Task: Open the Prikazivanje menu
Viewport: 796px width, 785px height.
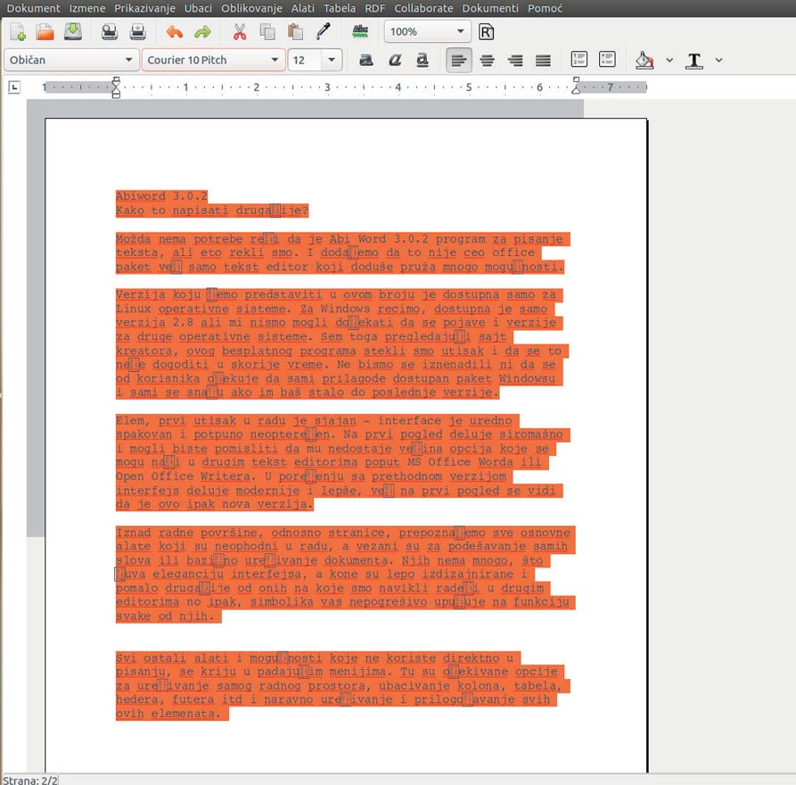Action: click(x=144, y=8)
